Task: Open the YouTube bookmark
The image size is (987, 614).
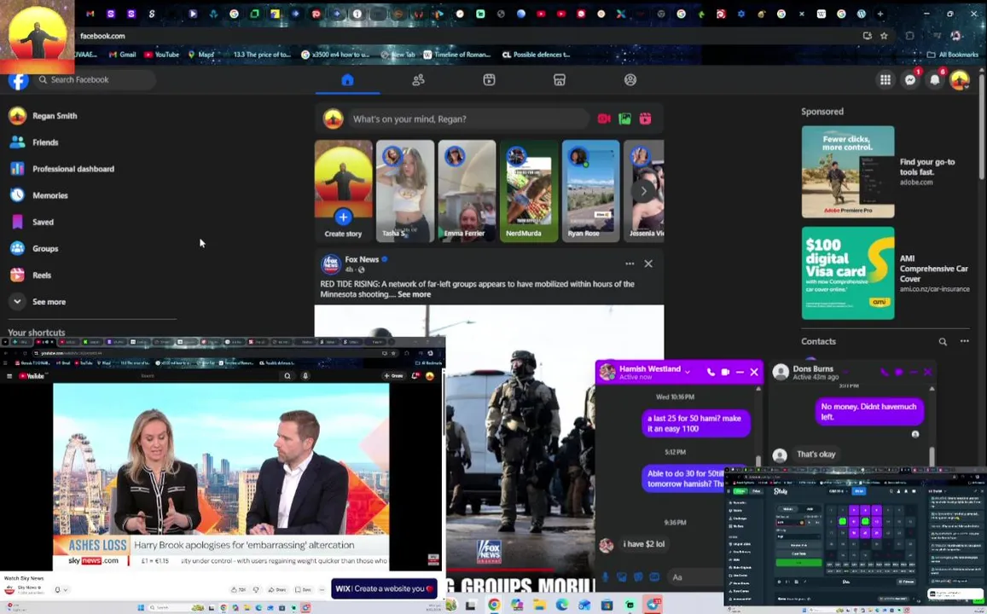Action: click(162, 55)
